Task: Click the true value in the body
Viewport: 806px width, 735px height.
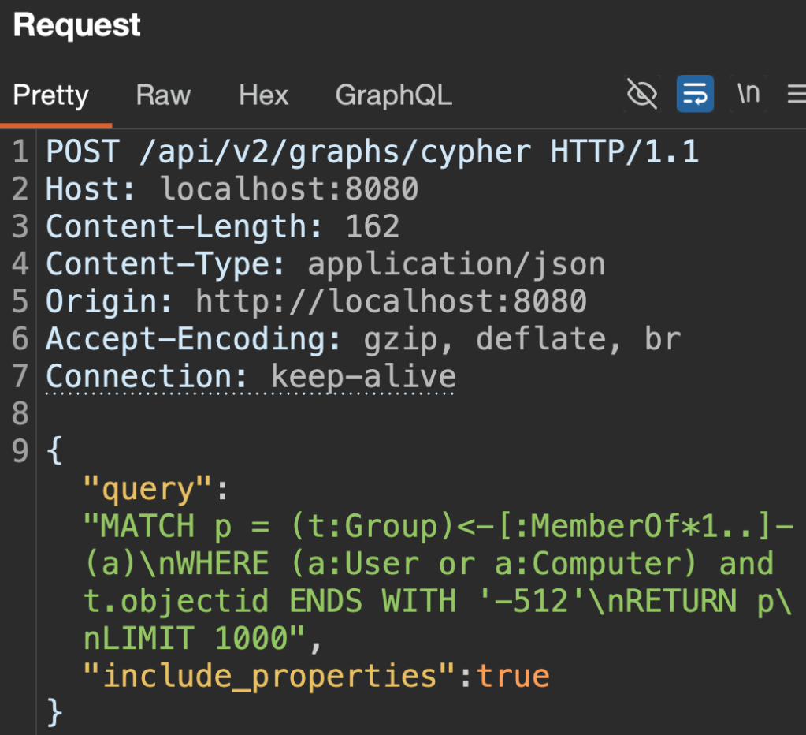Action: pos(513,676)
